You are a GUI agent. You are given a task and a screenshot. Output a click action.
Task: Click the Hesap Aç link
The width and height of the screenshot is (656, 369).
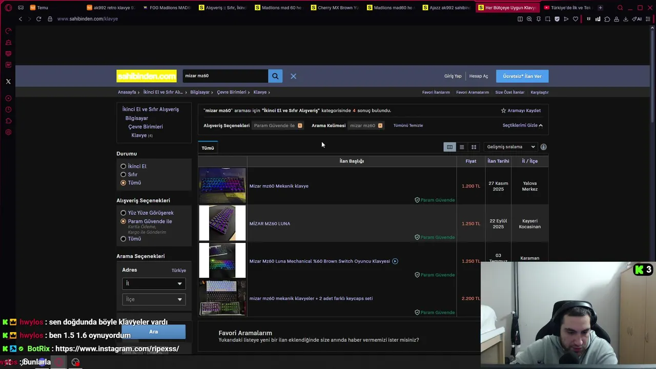tap(479, 76)
